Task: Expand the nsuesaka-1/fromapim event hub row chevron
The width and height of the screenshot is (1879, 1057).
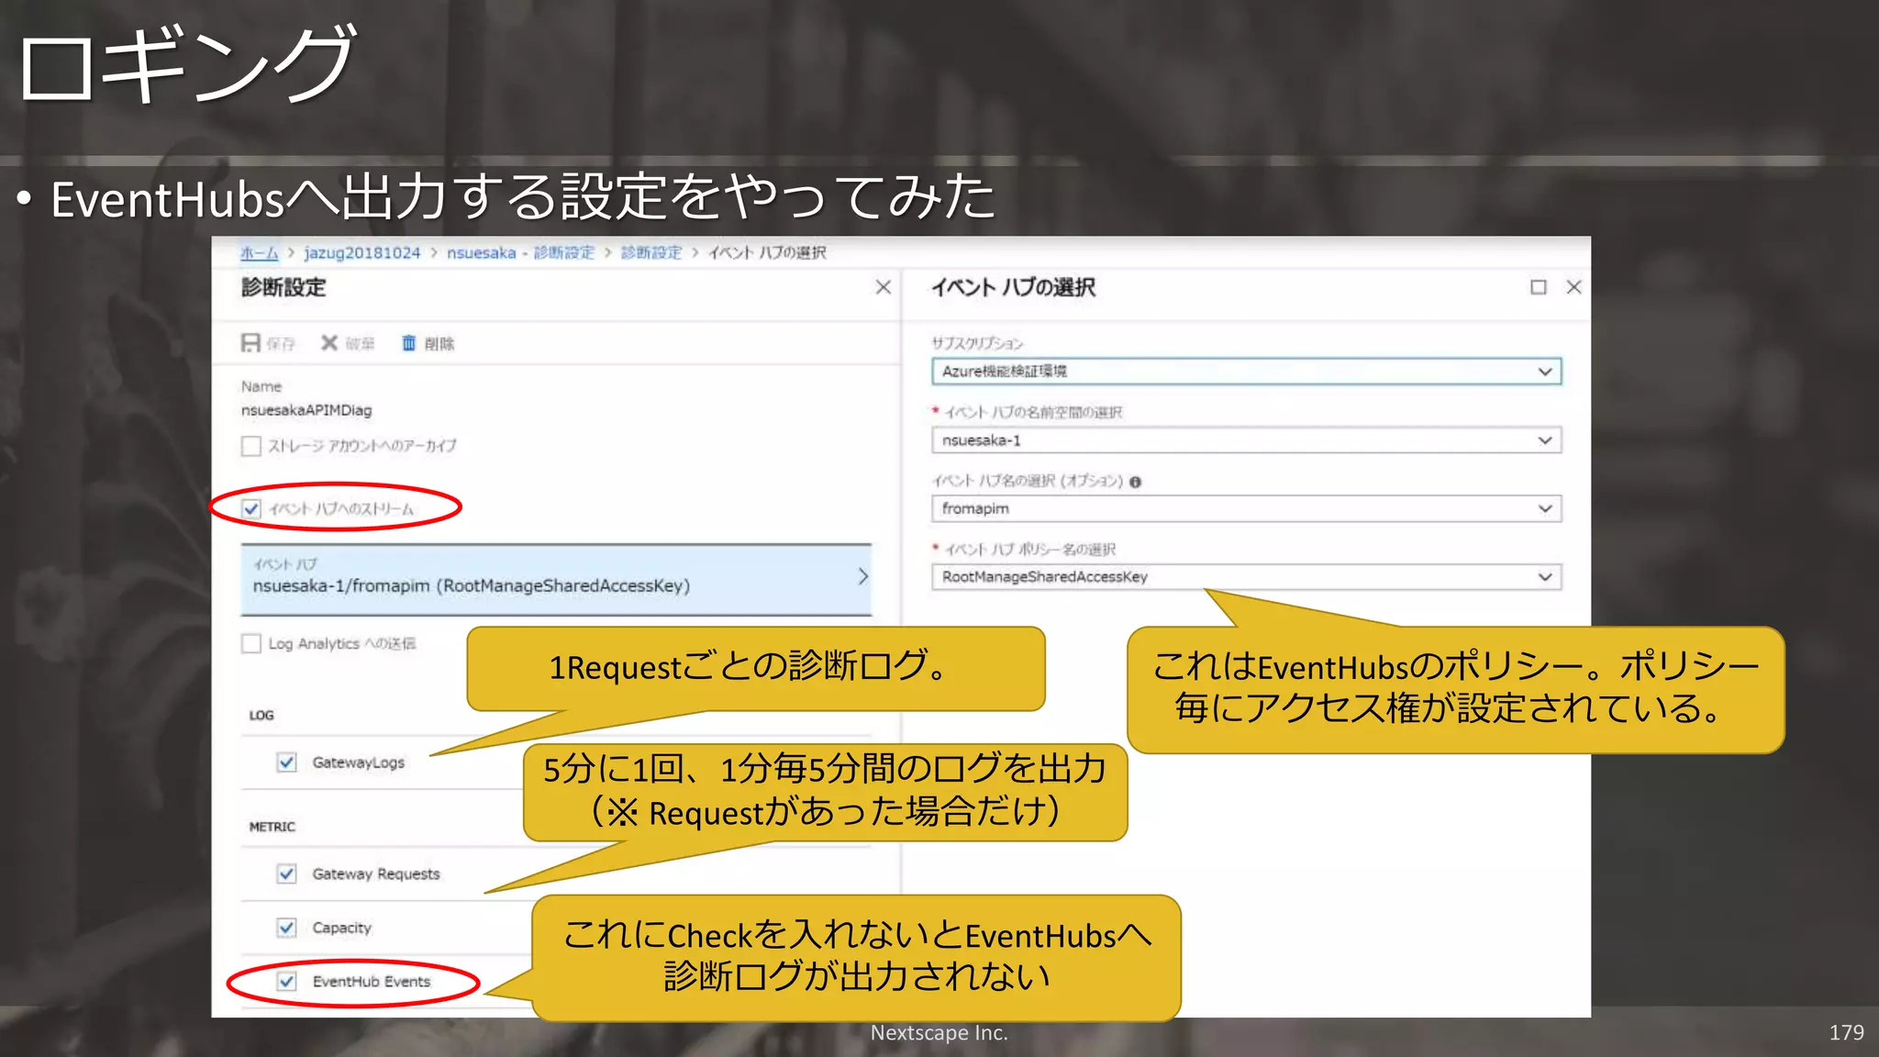Action: pos(862,576)
